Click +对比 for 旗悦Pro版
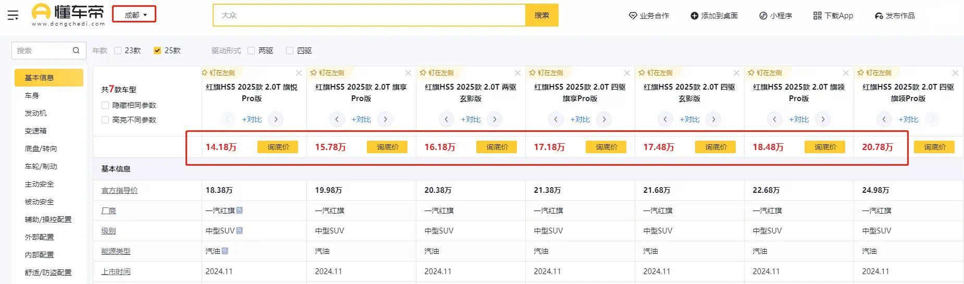This screenshot has height=284, width=964. [x=252, y=119]
